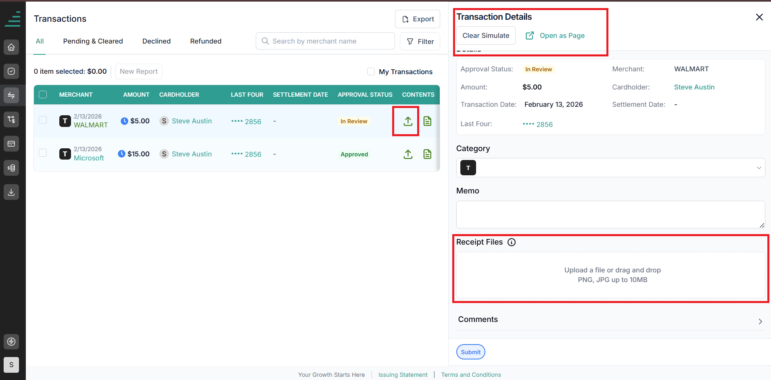
Task: Switch to the All tab
Action: click(40, 41)
